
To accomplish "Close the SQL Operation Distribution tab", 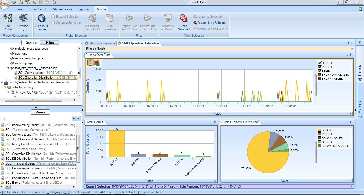I will (119, 43).
